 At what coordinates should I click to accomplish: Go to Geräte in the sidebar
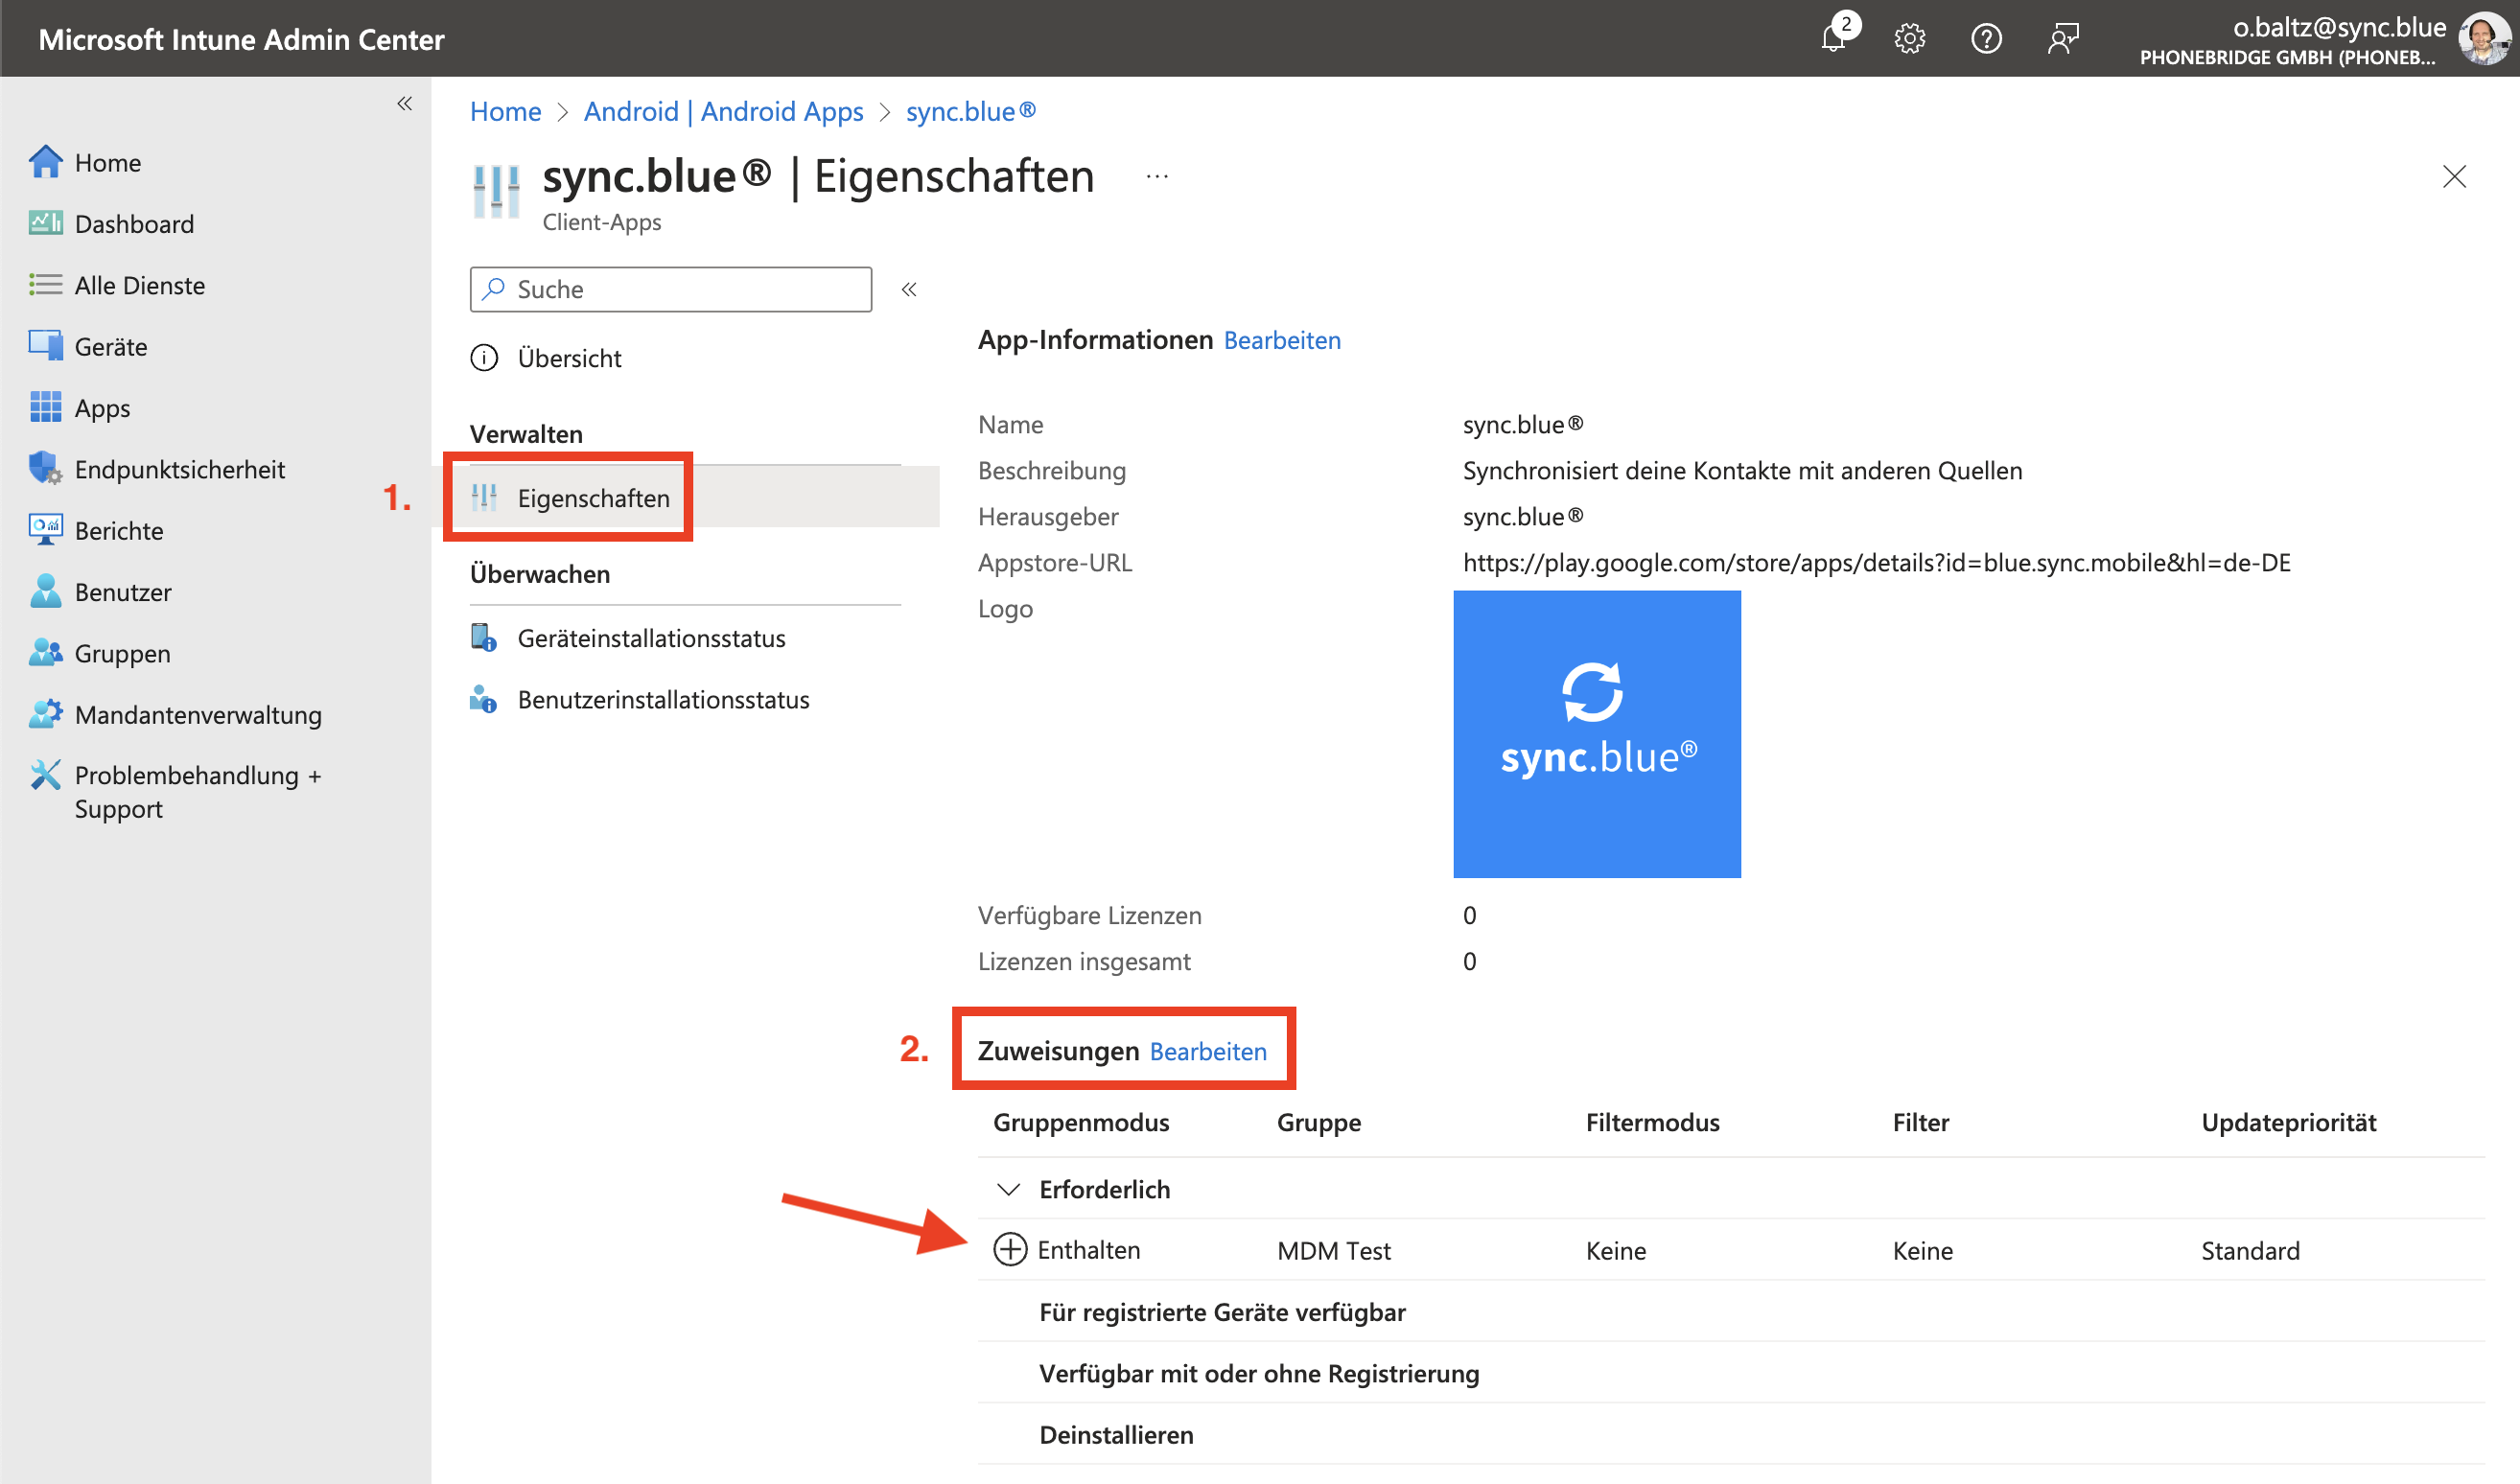111,346
